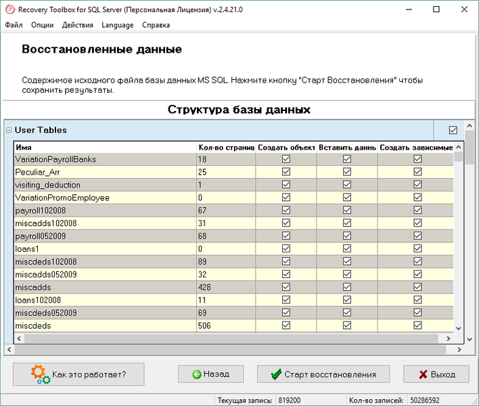The height and width of the screenshot is (406, 479).
Task: Click the 'Как это работает?' button
Action: pyautogui.click(x=78, y=374)
